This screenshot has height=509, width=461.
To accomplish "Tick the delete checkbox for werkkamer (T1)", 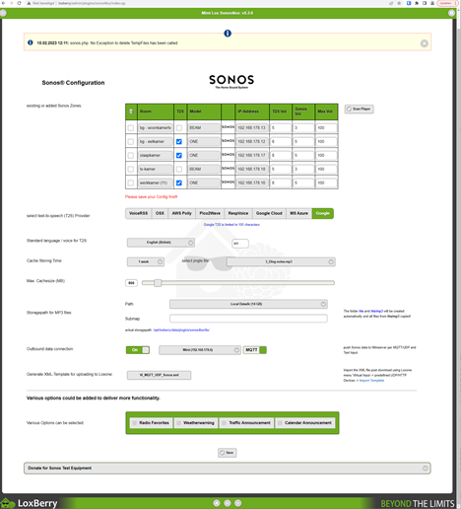I will 131,182.
